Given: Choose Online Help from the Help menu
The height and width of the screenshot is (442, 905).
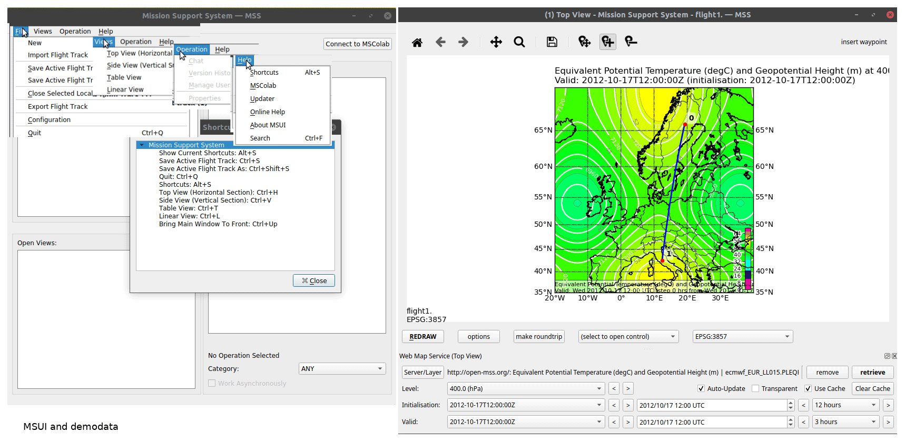Looking at the screenshot, I should pyautogui.click(x=268, y=112).
